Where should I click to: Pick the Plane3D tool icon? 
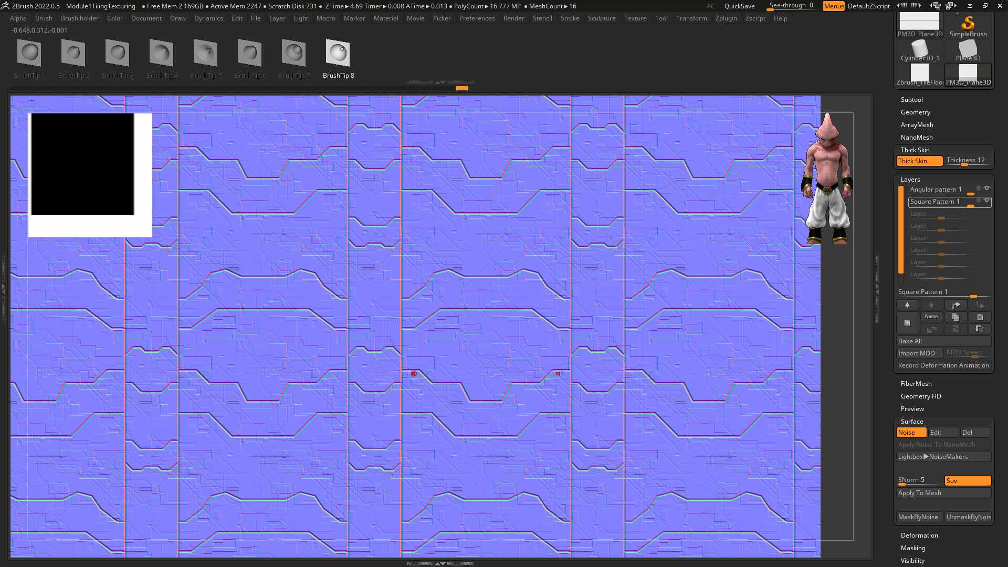[968, 51]
